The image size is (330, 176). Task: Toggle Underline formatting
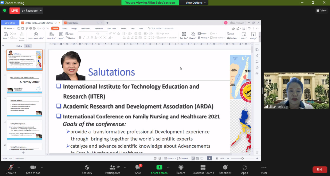(x=88, y=38)
